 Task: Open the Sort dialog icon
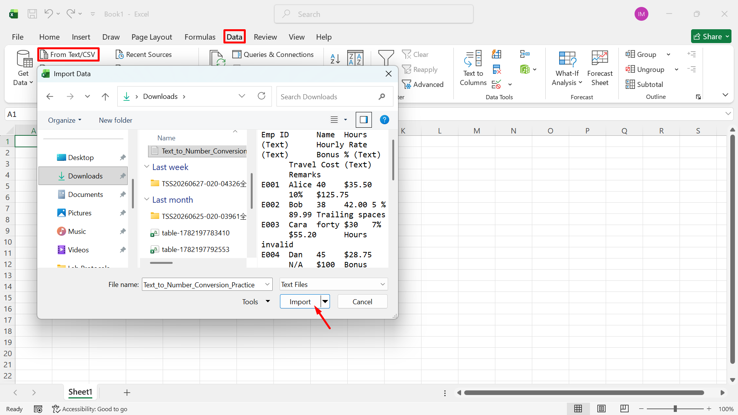click(x=355, y=58)
